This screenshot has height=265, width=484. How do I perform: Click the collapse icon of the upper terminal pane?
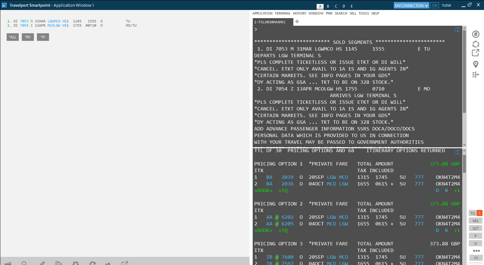[457, 30]
